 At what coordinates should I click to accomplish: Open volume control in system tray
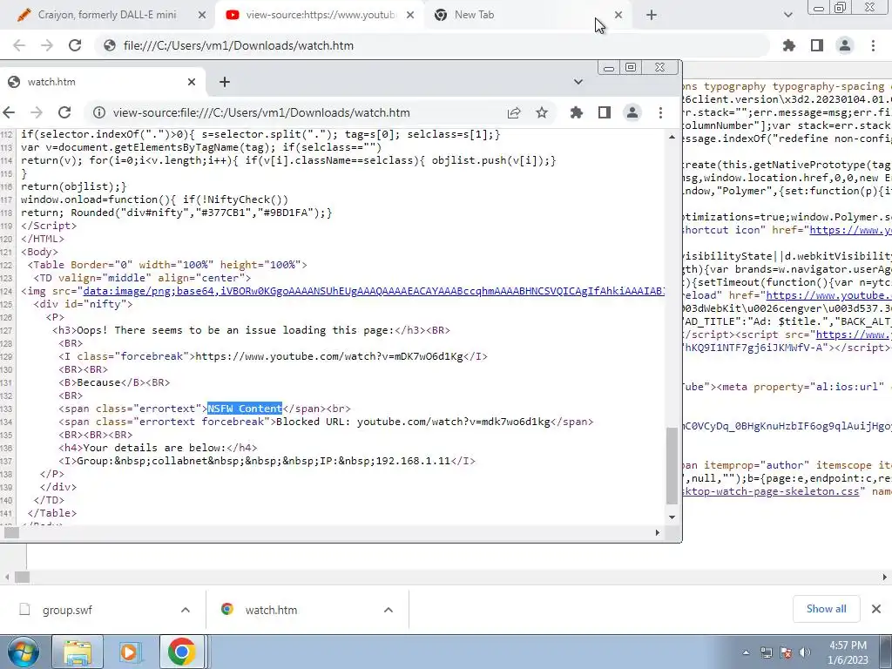pyautogui.click(x=804, y=652)
